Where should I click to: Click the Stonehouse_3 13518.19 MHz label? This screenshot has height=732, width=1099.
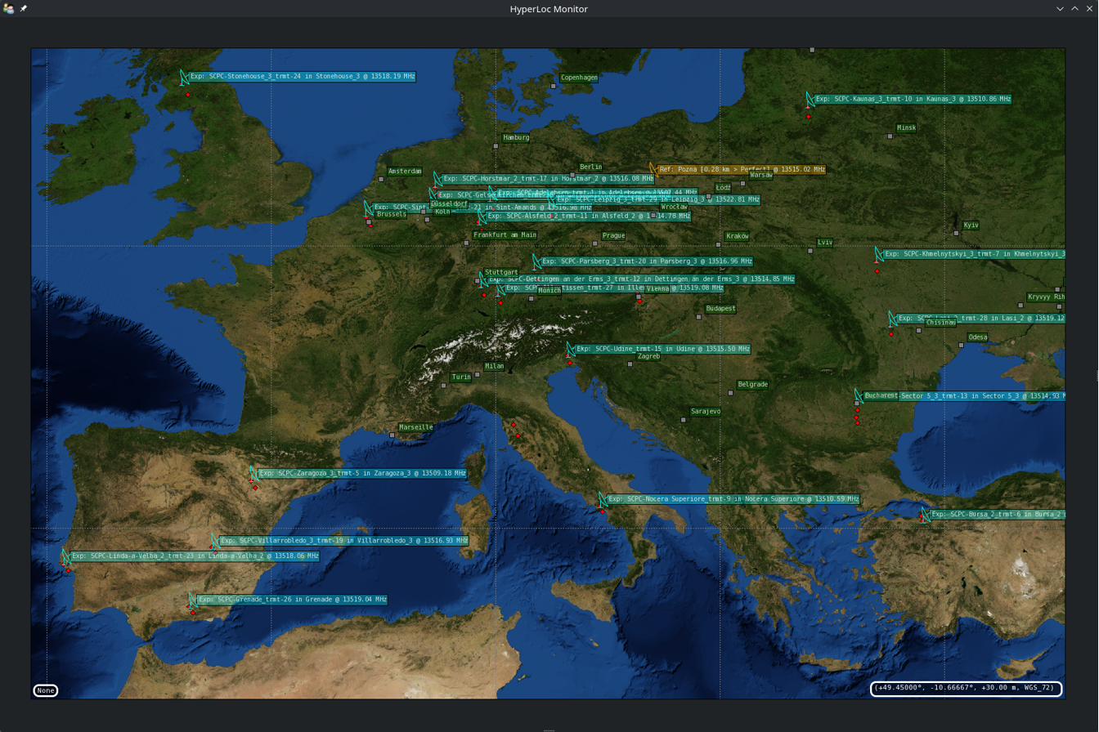[303, 77]
